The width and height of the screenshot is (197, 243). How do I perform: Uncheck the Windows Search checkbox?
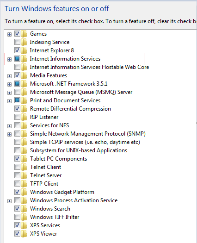coord(17,209)
